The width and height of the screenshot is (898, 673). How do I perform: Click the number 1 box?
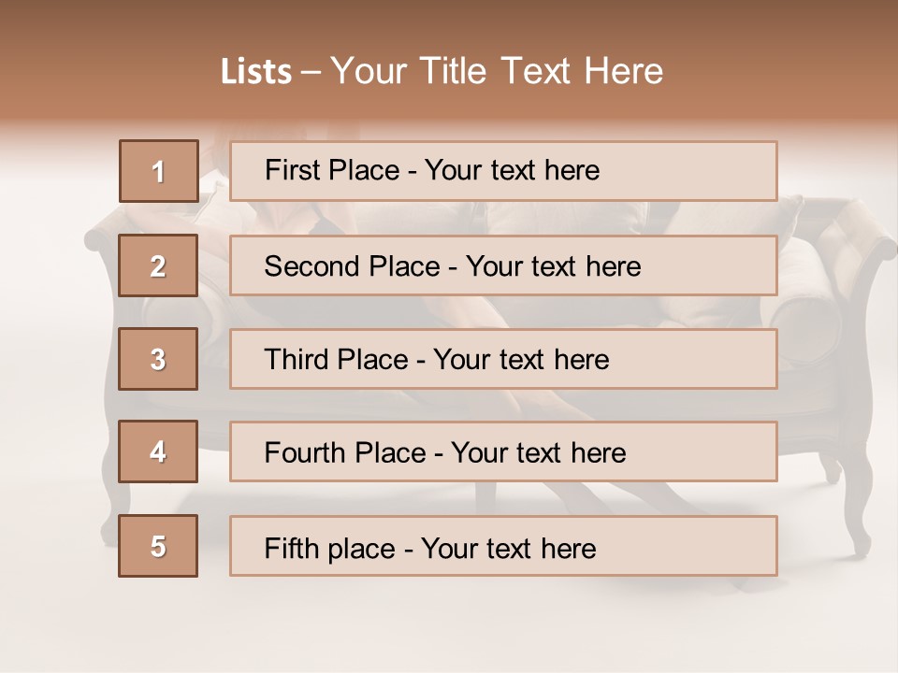[158, 171]
